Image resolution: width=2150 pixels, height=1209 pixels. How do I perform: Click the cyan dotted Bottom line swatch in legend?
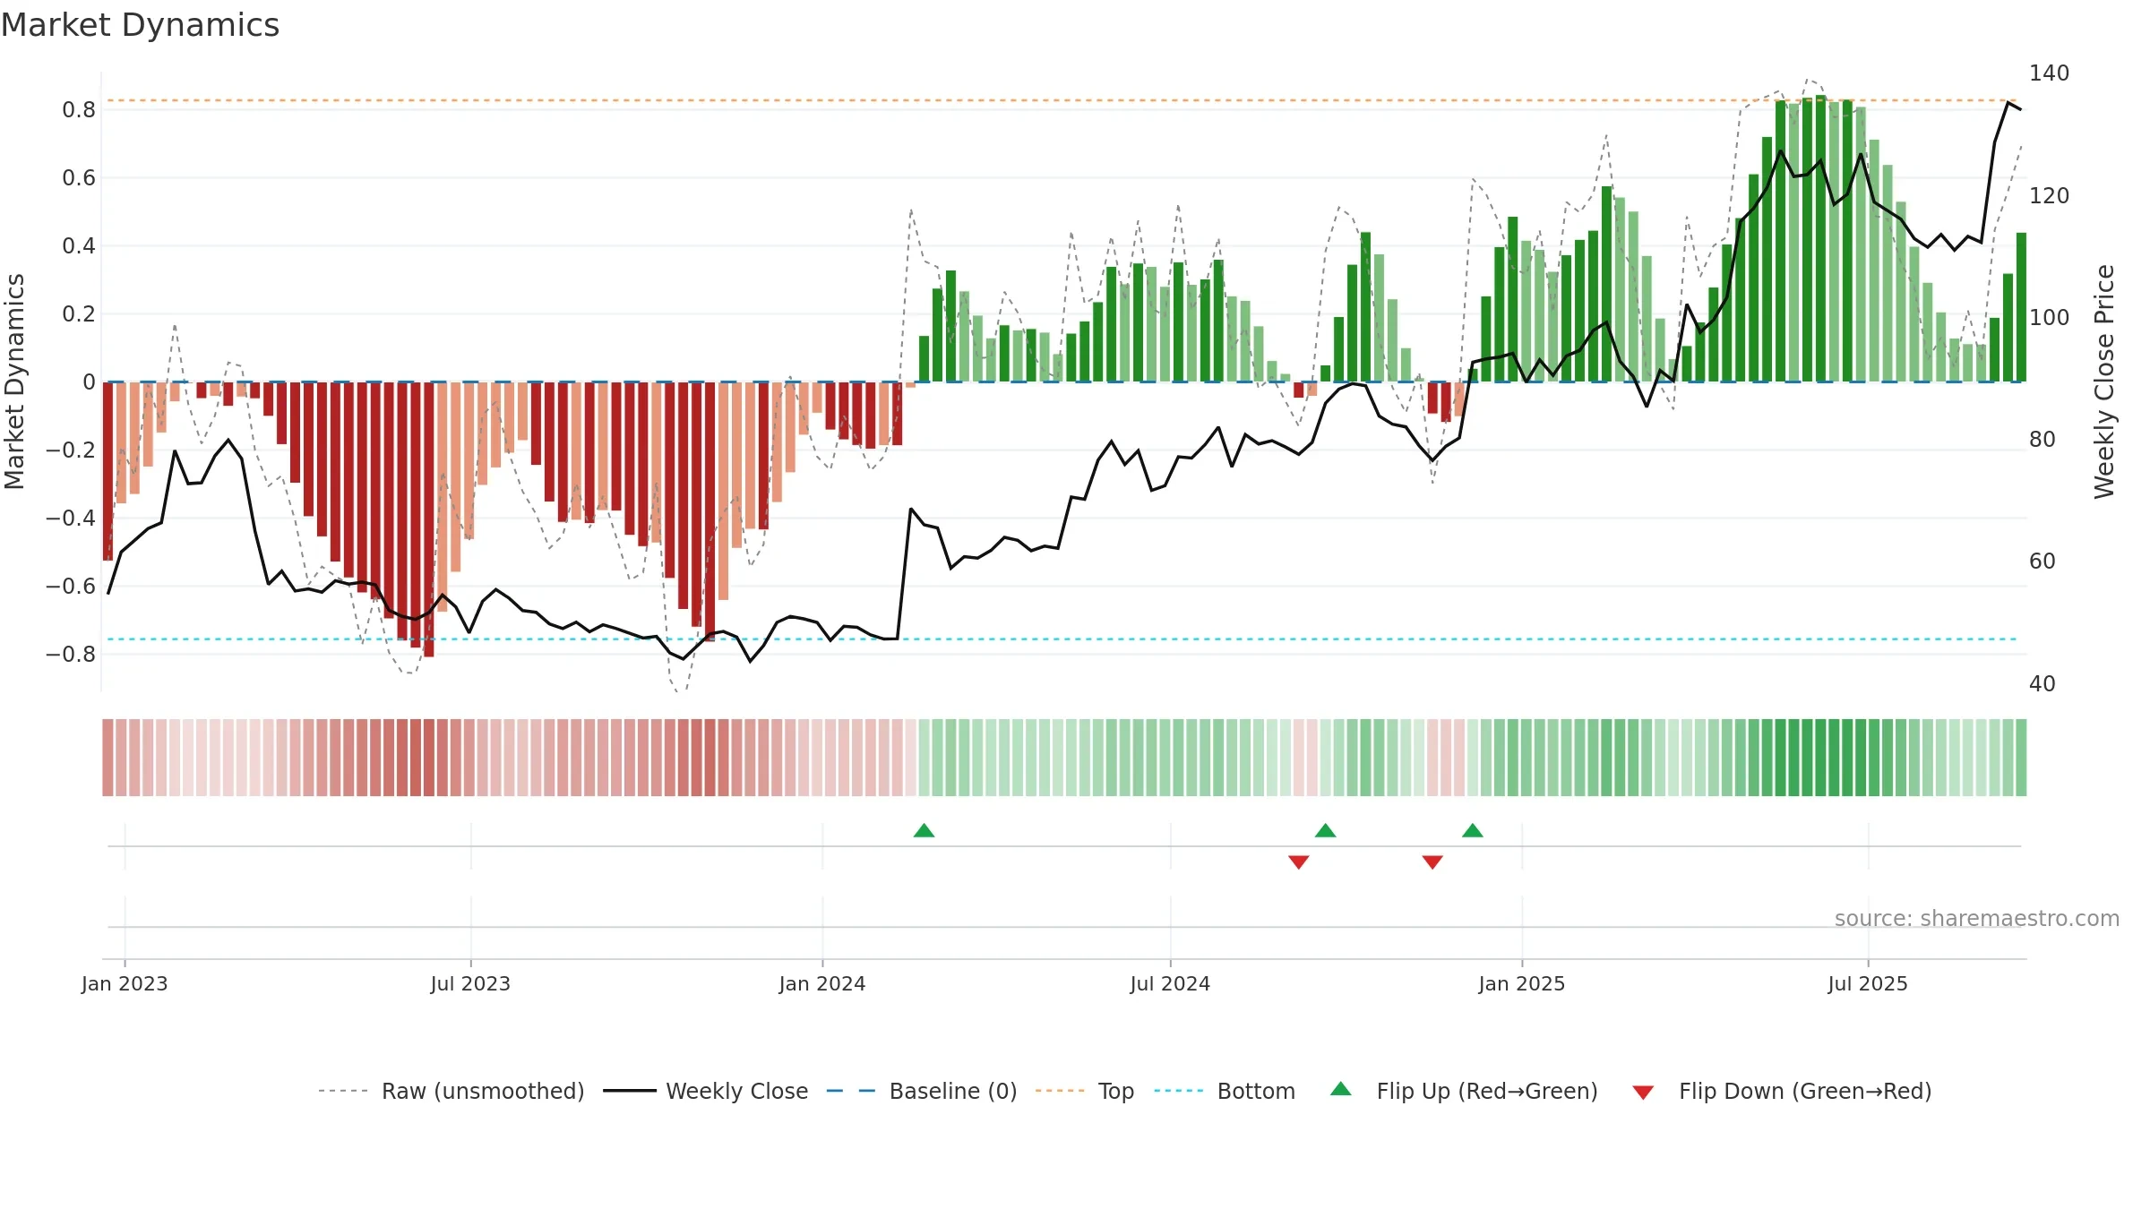click(1179, 1091)
